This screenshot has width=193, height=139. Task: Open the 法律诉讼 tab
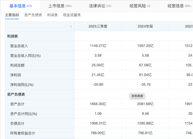[x=100, y=6]
